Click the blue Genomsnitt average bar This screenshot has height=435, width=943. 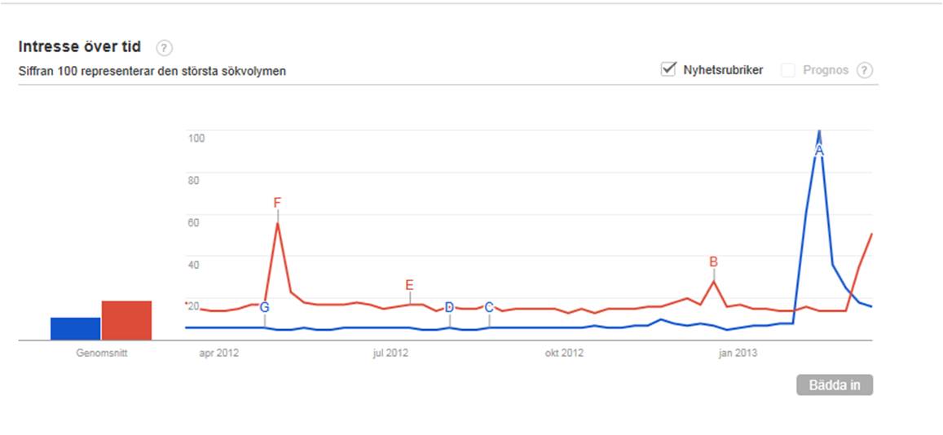pyautogui.click(x=75, y=328)
